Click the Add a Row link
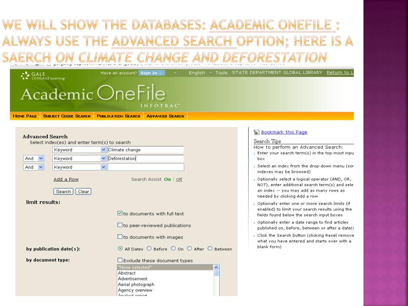Screen dimensions: 408x306 (x=66, y=179)
